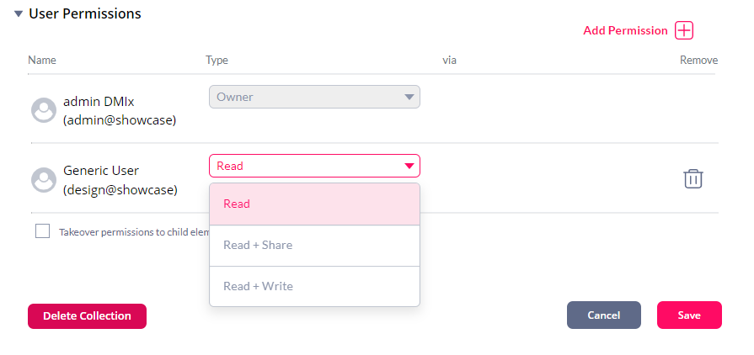The width and height of the screenshot is (754, 355).
Task: Click the Type column header
Action: 217,60
